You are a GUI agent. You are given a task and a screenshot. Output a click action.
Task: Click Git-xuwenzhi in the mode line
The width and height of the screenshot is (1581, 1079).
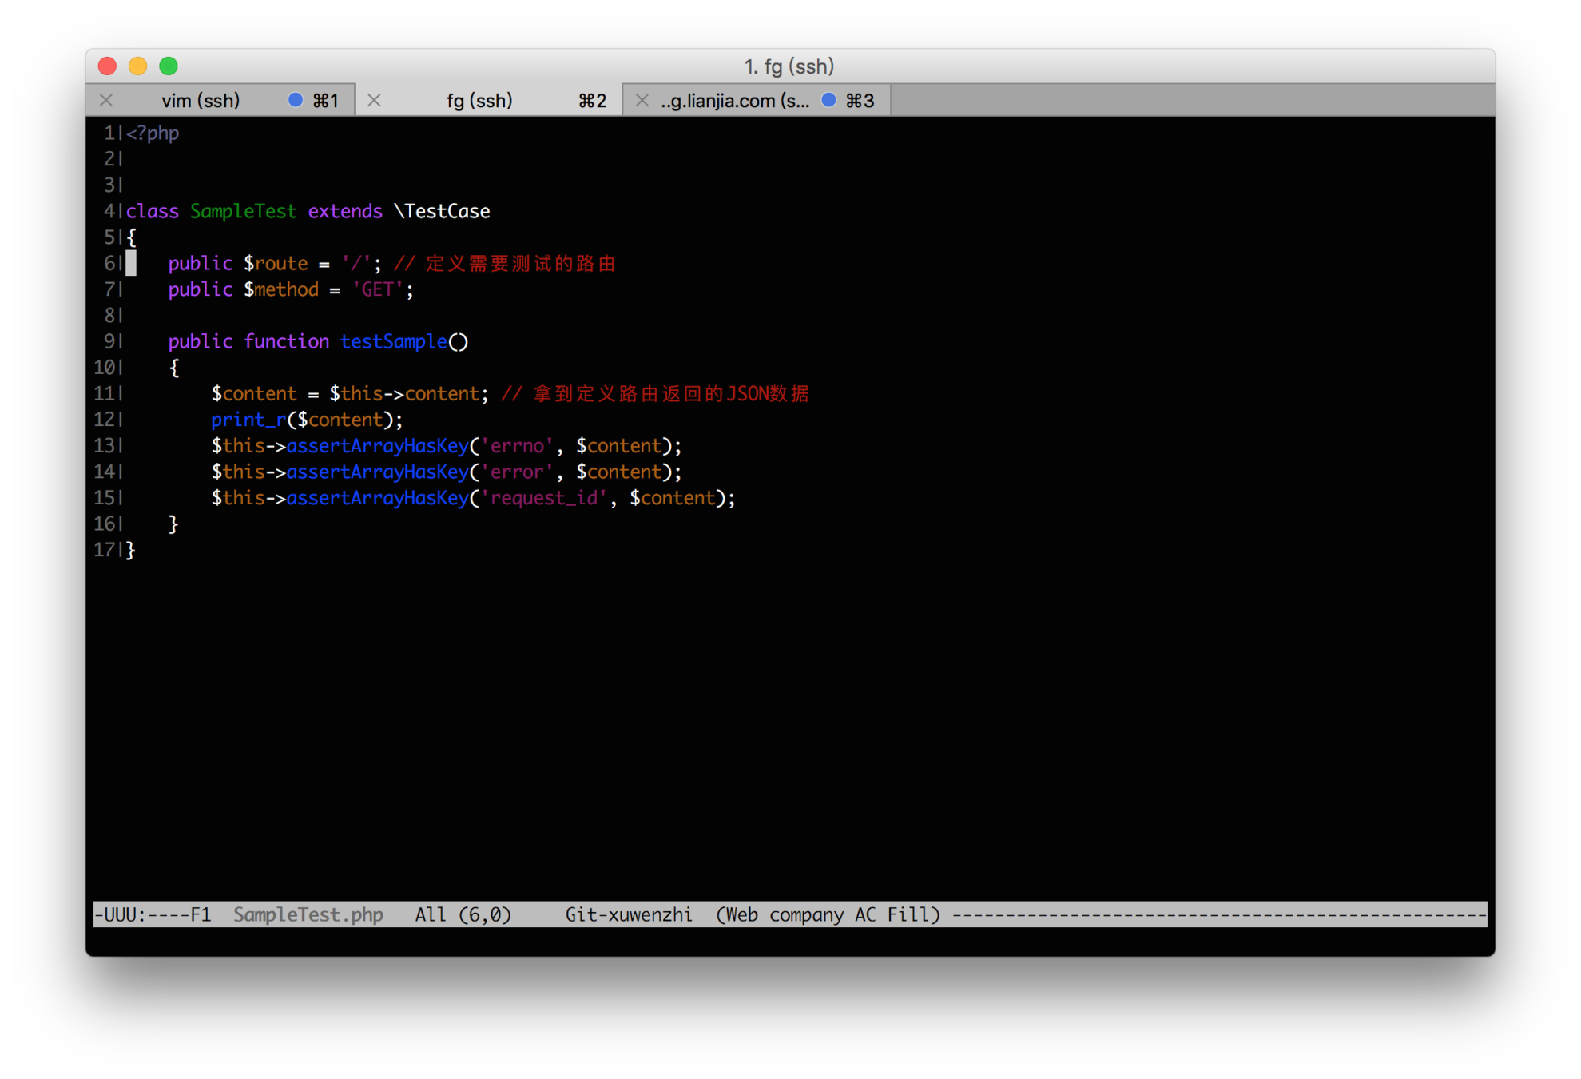coord(629,914)
